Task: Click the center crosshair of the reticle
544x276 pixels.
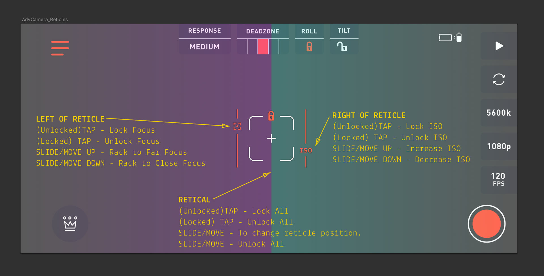Action: click(x=271, y=139)
